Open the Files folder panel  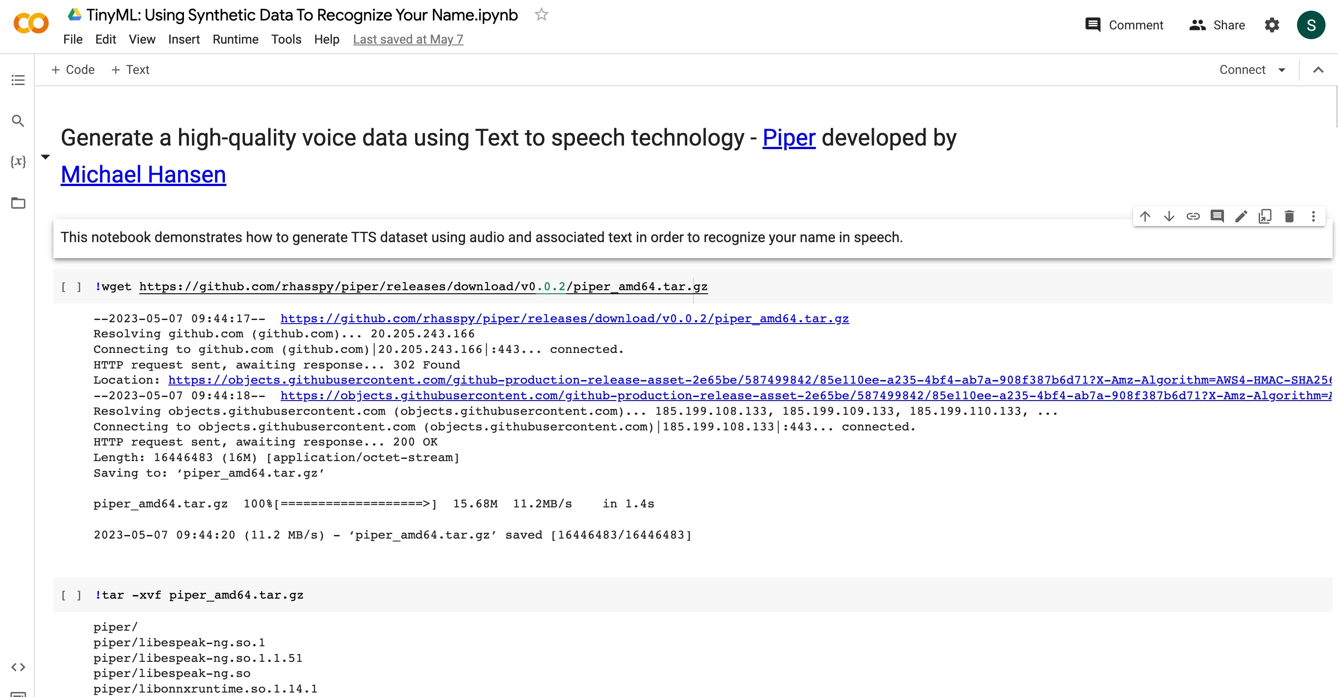18,203
